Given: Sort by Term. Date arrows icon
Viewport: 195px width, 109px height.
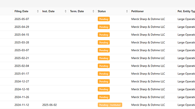Looking at the screenshot, I should 93,11.
